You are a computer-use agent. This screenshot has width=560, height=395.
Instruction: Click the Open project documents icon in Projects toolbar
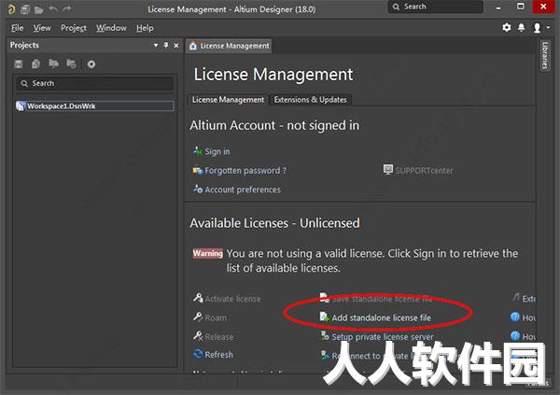pos(53,63)
